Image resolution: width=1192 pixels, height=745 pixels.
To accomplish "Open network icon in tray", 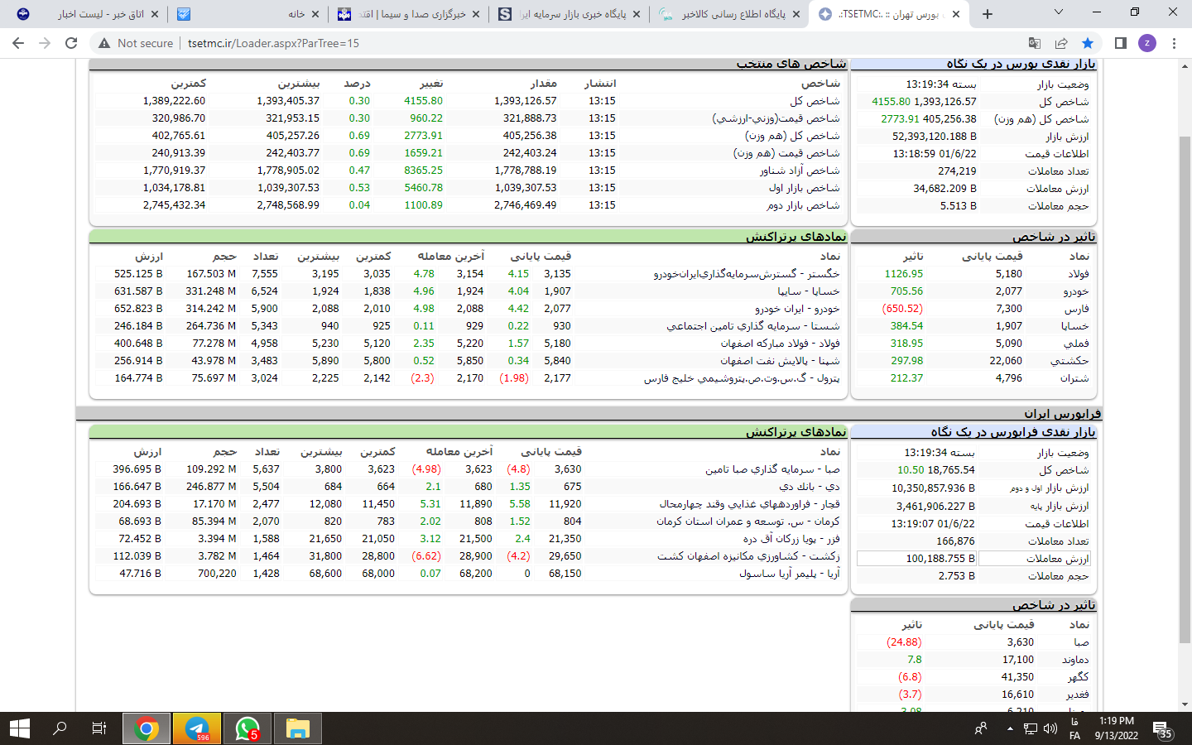I will [1031, 728].
